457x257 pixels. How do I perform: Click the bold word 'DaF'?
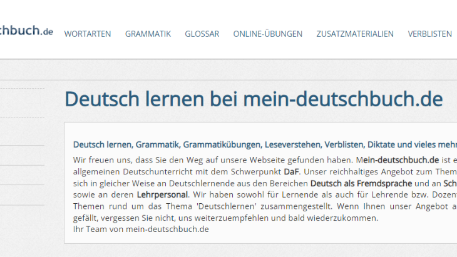[x=291, y=172]
